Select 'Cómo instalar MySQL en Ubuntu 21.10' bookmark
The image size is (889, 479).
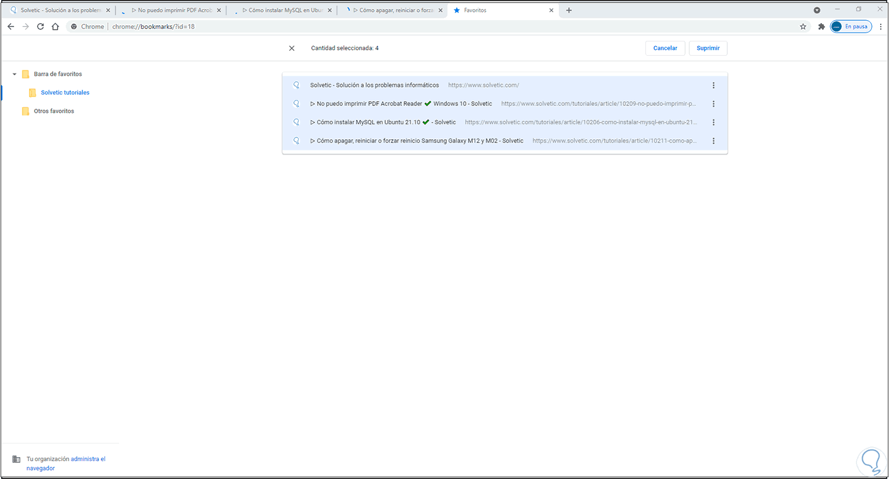tap(505, 123)
